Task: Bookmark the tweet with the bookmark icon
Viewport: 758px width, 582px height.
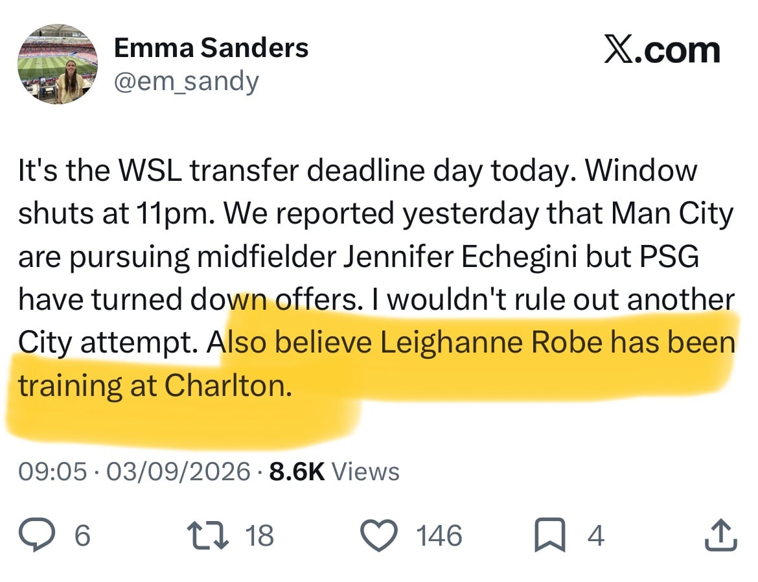Action: click(x=550, y=535)
